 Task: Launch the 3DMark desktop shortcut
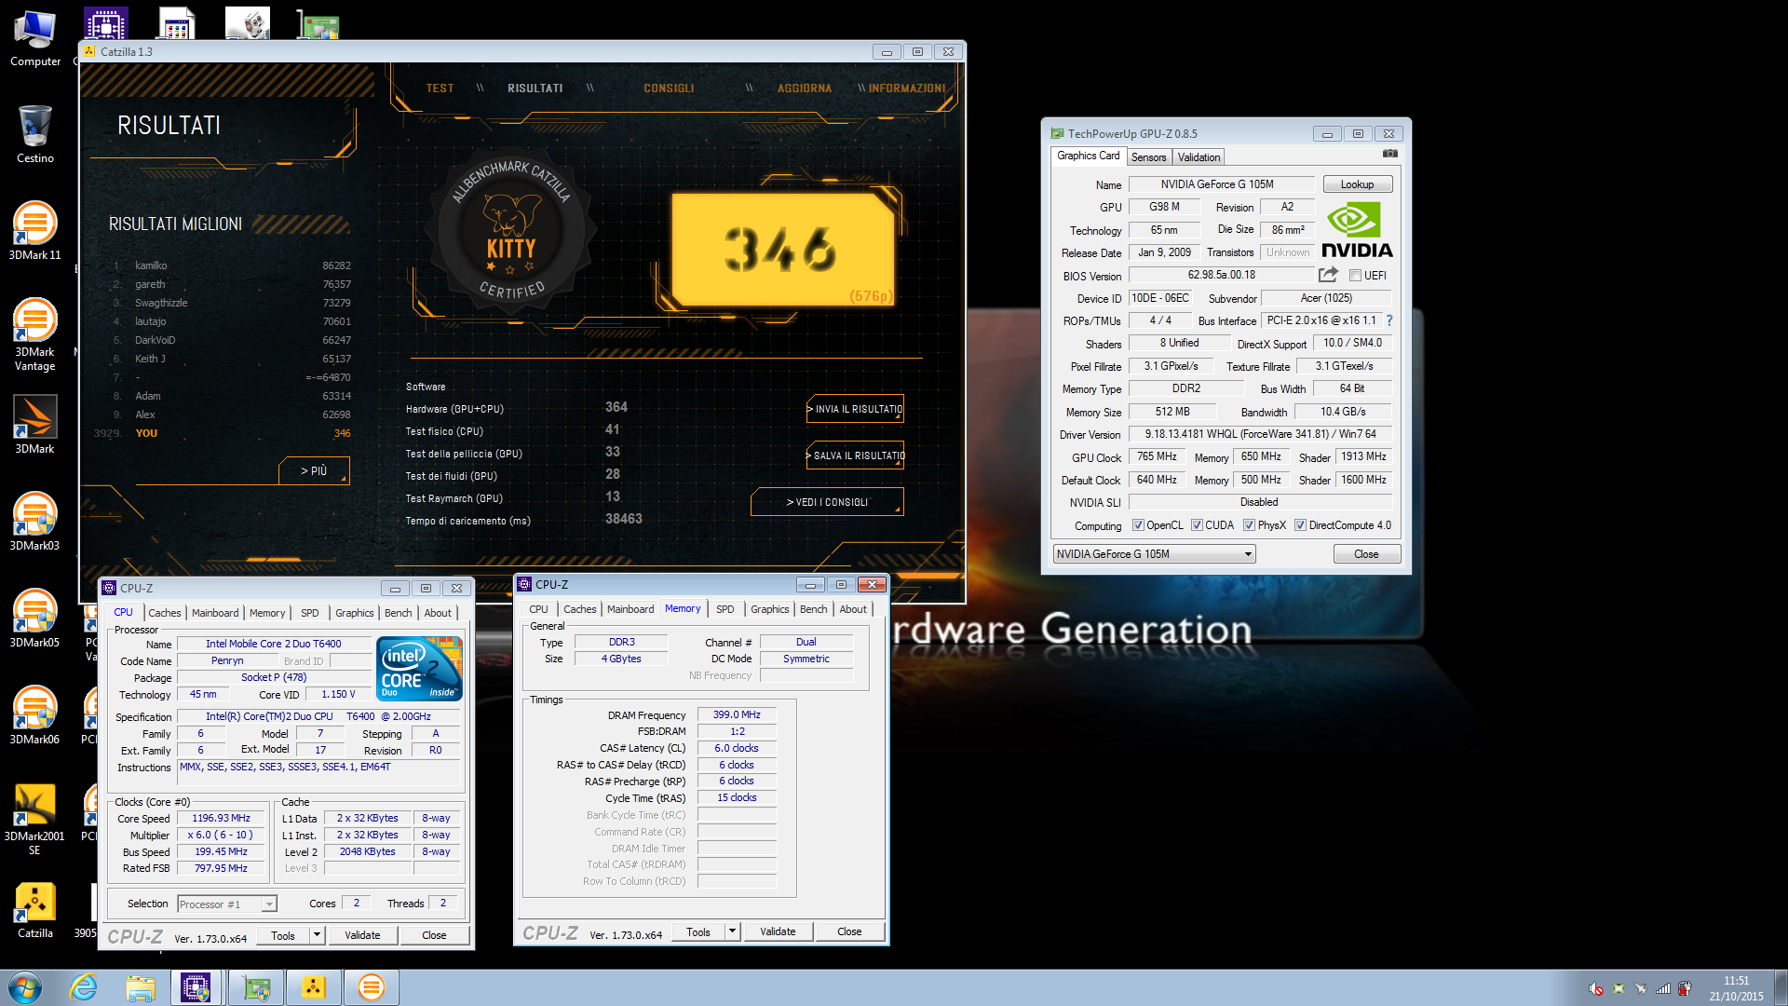[x=35, y=424]
